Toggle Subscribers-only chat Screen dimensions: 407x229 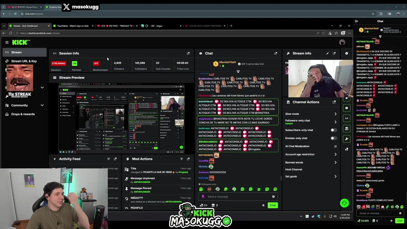click(333, 130)
